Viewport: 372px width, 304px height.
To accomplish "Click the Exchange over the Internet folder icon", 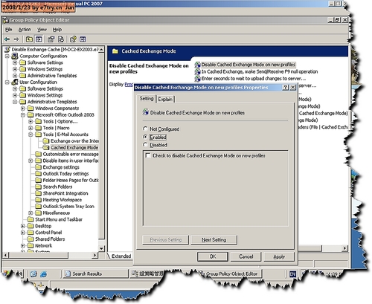I will 46,141.
